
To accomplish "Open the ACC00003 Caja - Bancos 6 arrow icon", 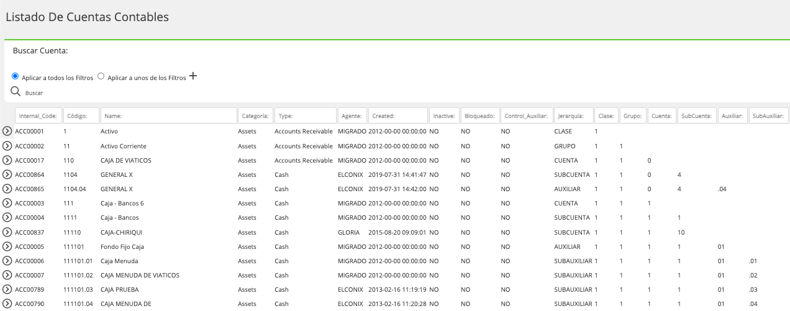I will pos(7,203).
